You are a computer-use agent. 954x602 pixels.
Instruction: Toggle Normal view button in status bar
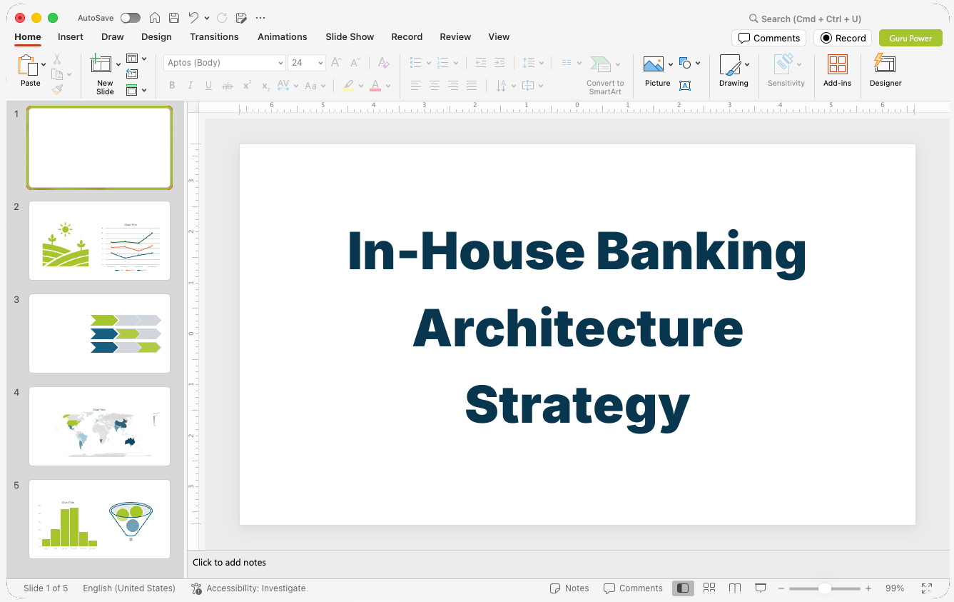coord(683,588)
